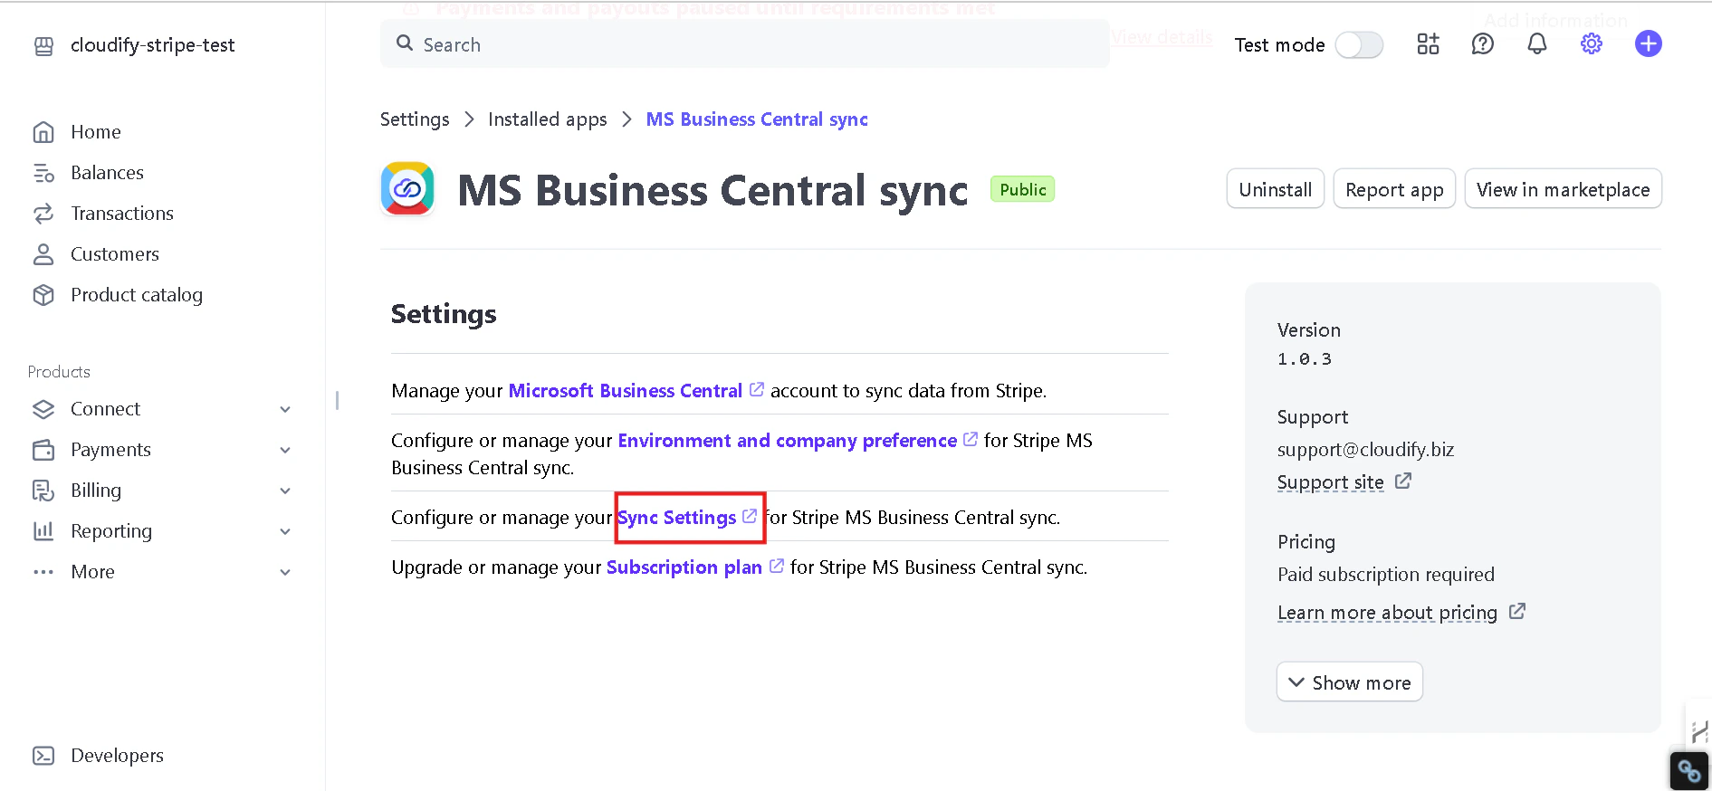Click the dark link widget in the corner

pos(1689,771)
